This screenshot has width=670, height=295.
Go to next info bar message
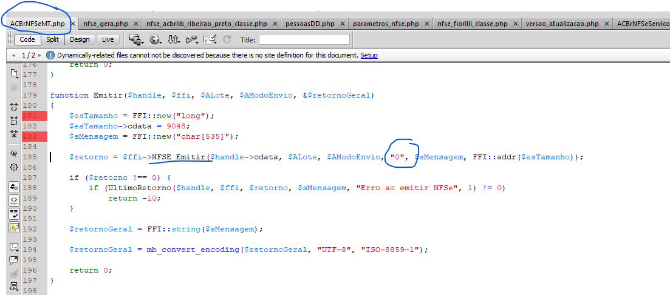39,55
